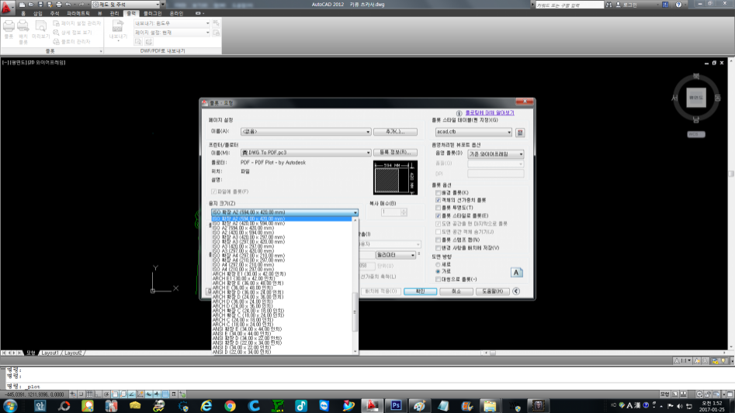Image resolution: width=735 pixels, height=413 pixels.
Task: Click the printer Properties button
Action: point(395,153)
